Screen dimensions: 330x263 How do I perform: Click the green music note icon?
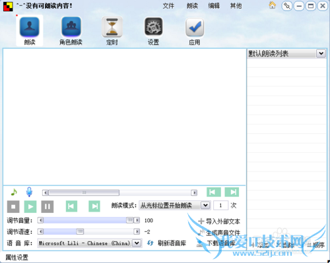tap(14, 192)
